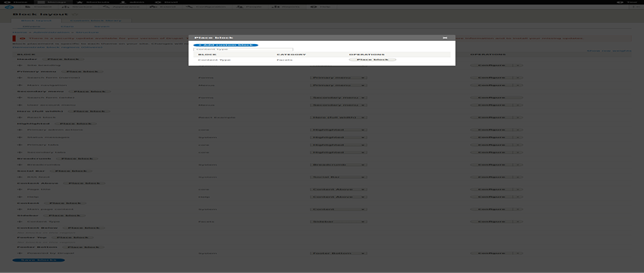Grab the drag handle for Site branding
The image size is (644, 273).
click(x=20, y=65)
